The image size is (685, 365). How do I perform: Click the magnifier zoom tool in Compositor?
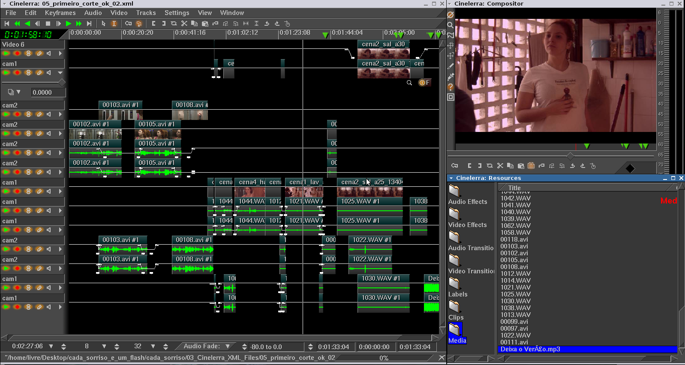tap(451, 25)
